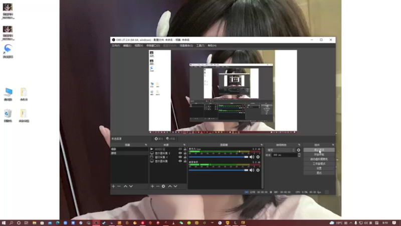Open Windows Start menu

pyautogui.click(x=4, y=223)
